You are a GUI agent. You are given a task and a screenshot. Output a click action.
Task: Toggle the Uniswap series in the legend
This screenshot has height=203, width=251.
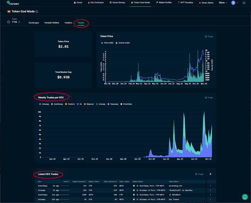click(44, 104)
